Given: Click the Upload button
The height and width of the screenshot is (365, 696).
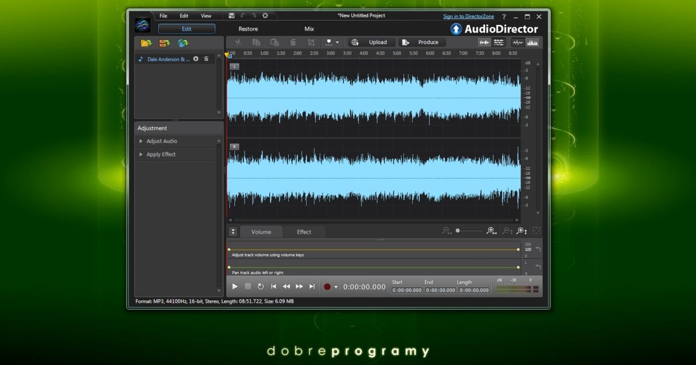Looking at the screenshot, I should point(372,42).
